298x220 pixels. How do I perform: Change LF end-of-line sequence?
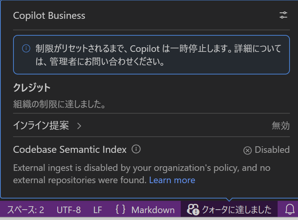(98, 210)
